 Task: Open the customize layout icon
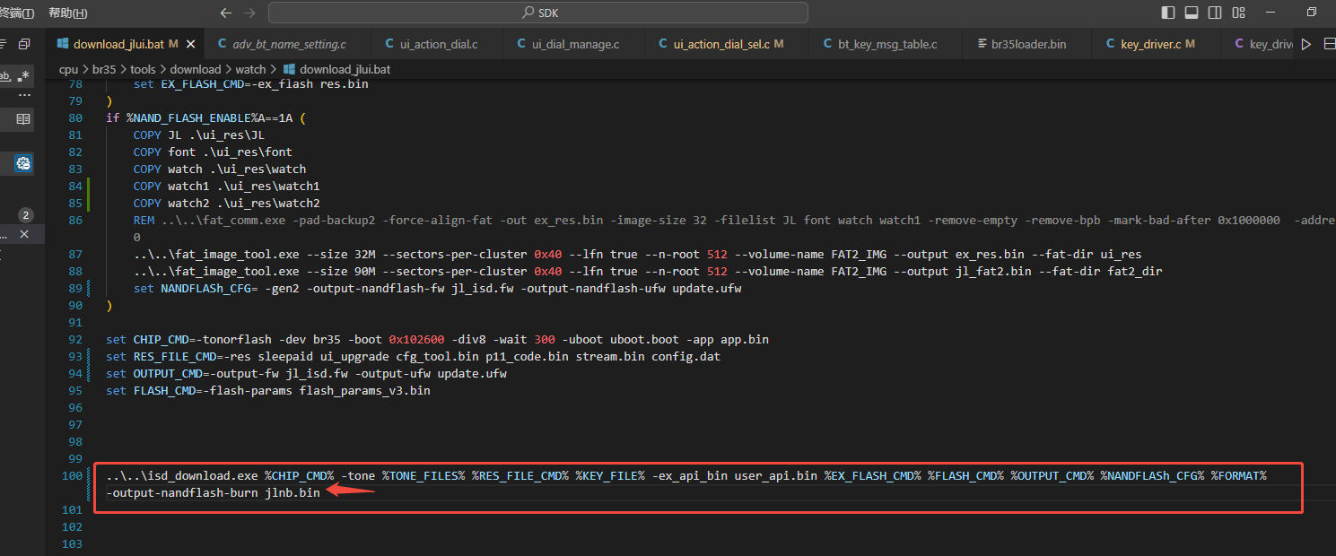pyautogui.click(x=1239, y=13)
